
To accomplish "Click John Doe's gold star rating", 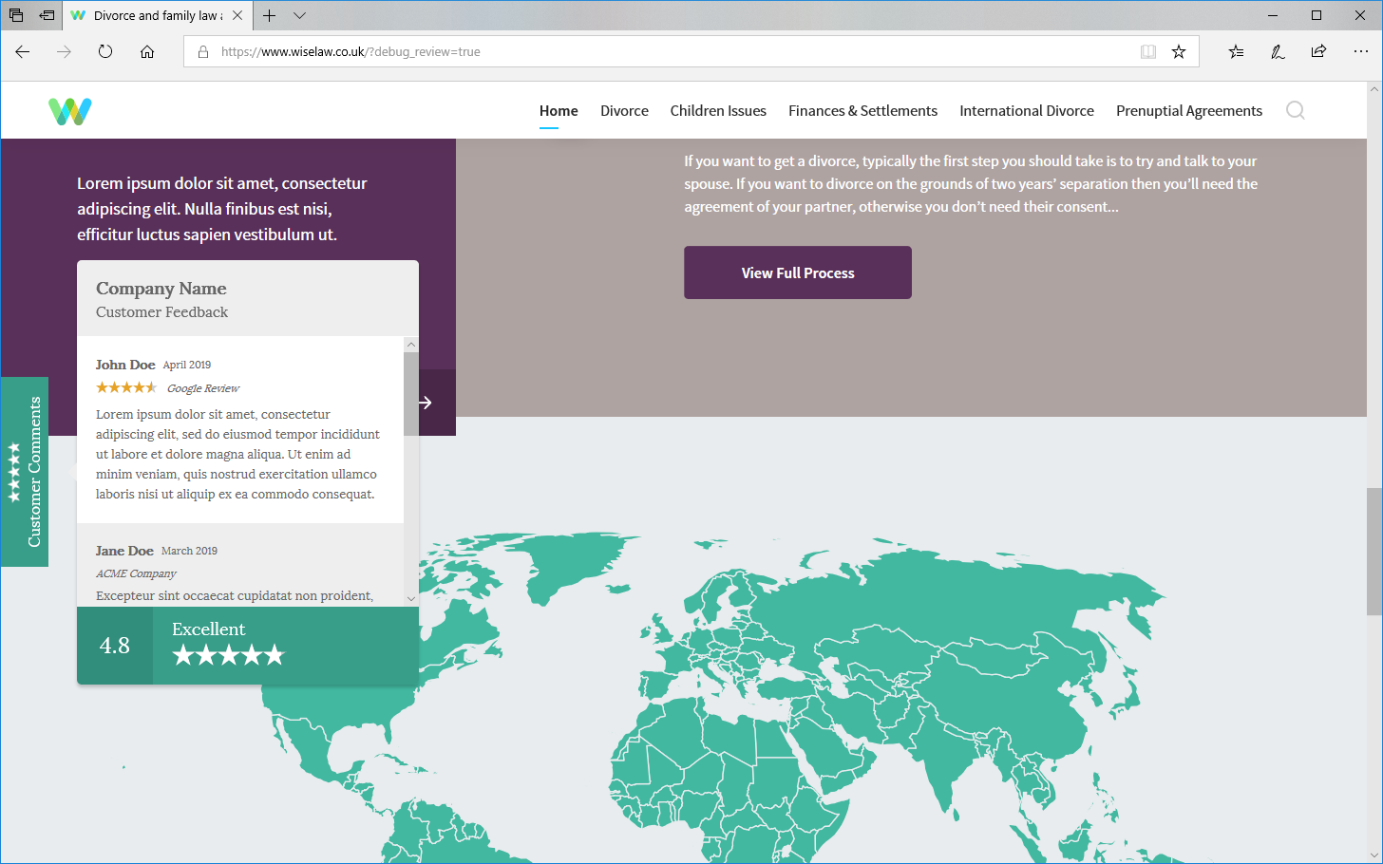I will tap(126, 387).
